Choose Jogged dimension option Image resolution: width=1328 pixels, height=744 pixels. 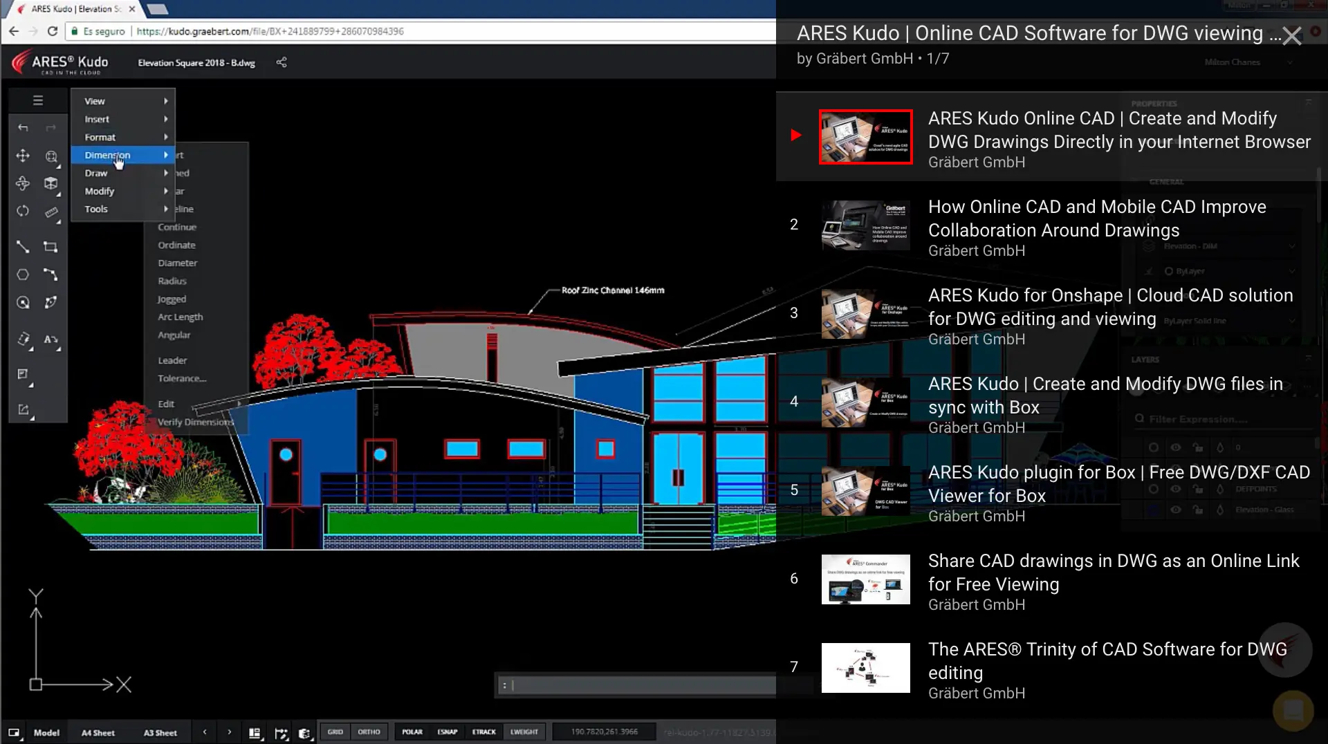coord(172,299)
